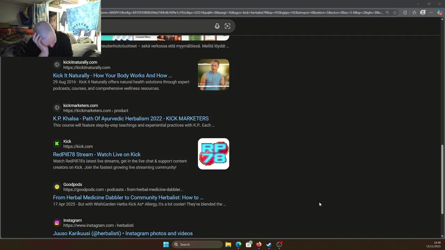This screenshot has height=250, width=445.
Task: Click the 'kickmarketers.com' site name text
Action: tap(81, 106)
